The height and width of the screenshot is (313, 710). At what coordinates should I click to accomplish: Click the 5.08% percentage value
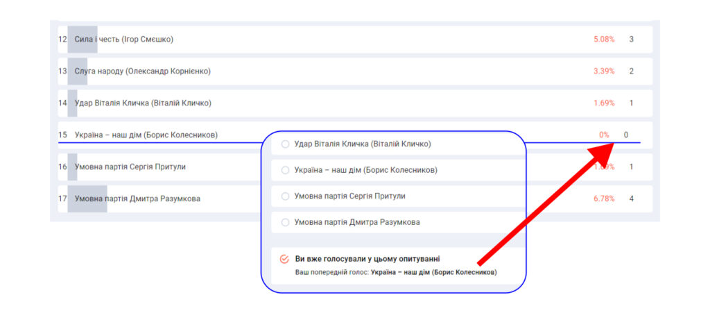point(604,40)
